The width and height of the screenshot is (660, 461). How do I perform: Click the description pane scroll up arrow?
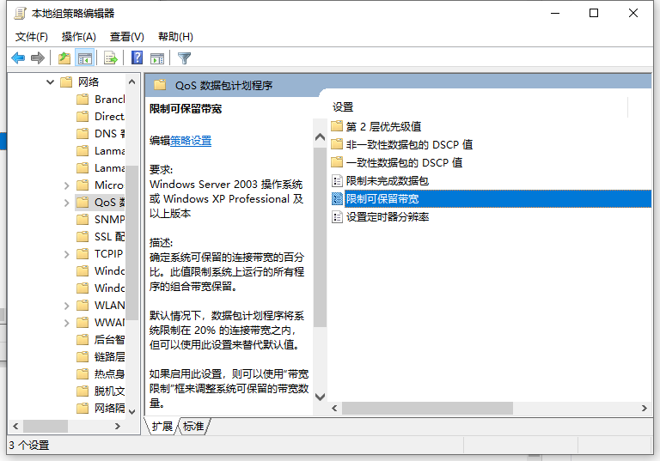coord(320,137)
